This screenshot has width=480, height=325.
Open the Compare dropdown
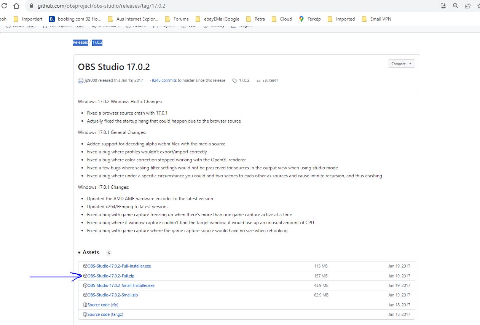pos(401,64)
